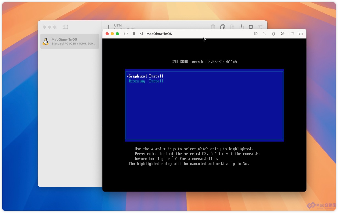This screenshot has width=338, height=213.
Task: Share the VM from UTM toolbar
Action: (x=242, y=27)
